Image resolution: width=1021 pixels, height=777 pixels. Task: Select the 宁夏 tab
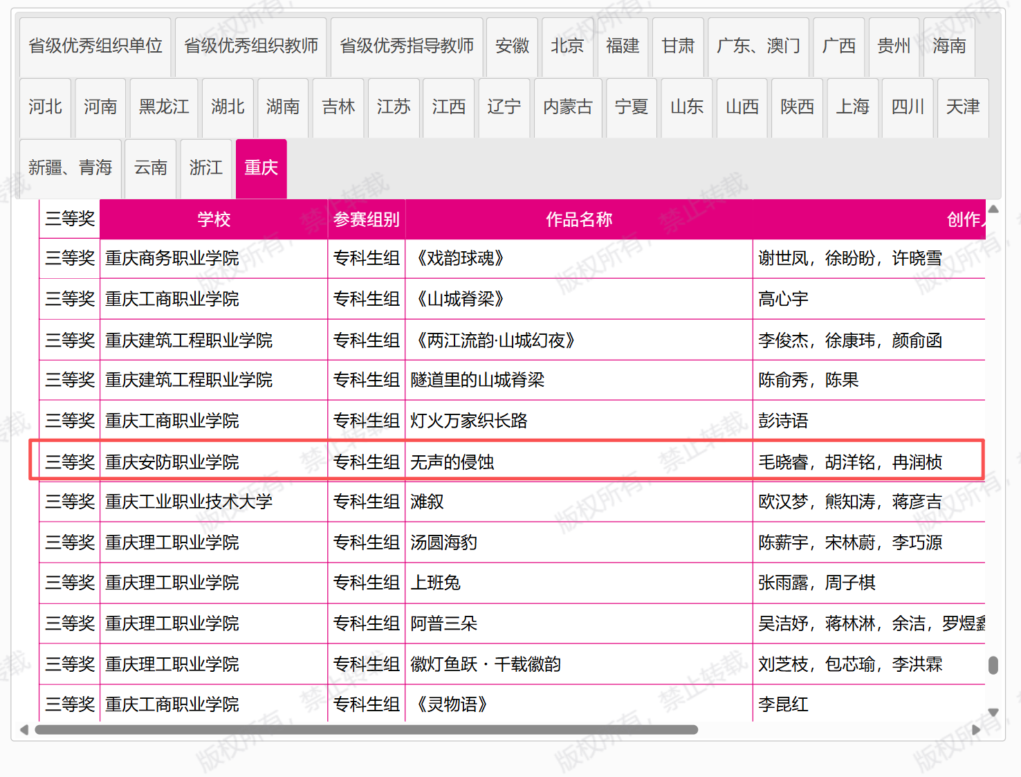pos(632,108)
